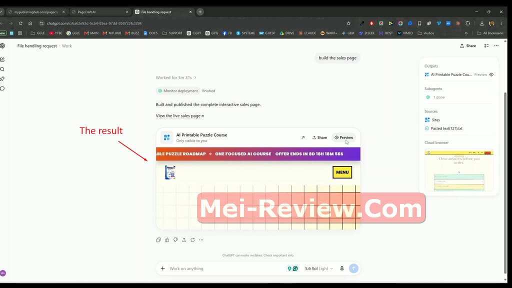Start voice dictation with the microphone

pyautogui.click(x=342, y=268)
